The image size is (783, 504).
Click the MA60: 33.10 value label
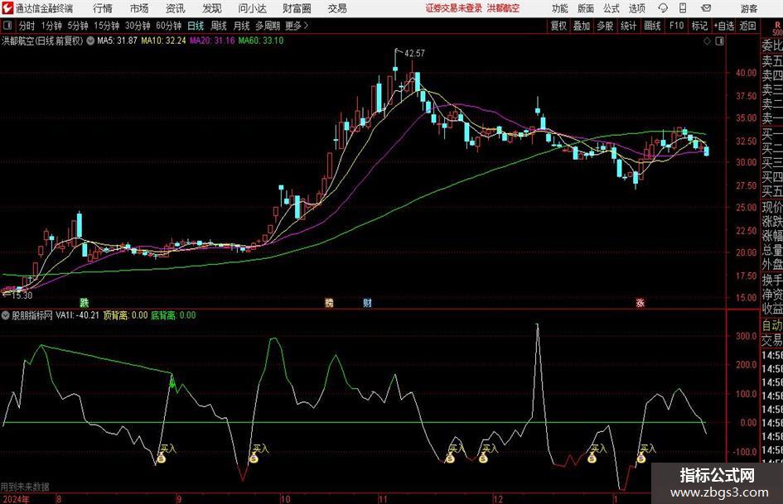click(261, 41)
